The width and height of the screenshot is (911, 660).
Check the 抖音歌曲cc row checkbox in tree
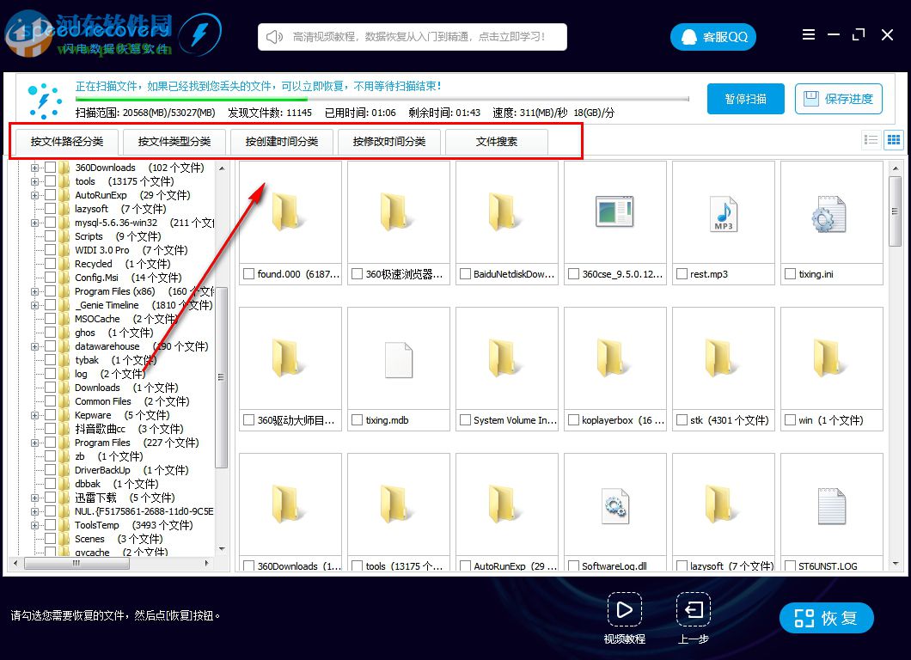click(50, 428)
